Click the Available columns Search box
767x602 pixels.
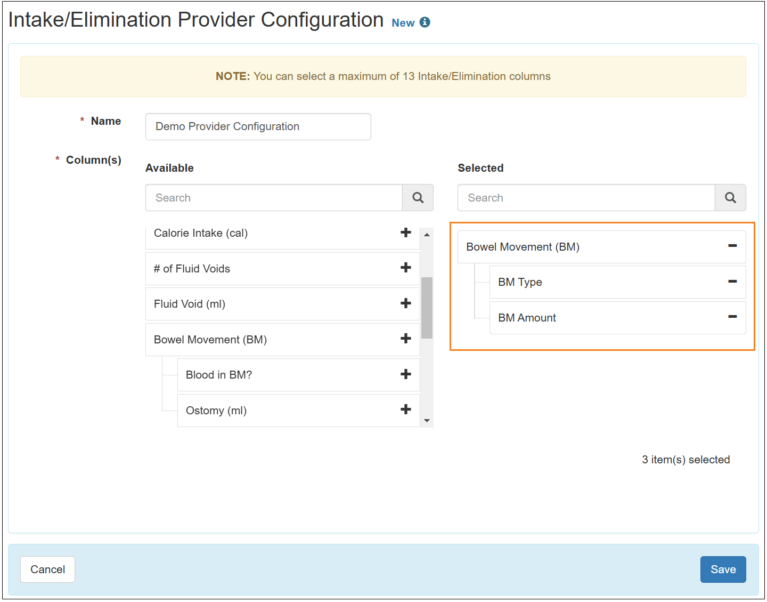coord(274,198)
